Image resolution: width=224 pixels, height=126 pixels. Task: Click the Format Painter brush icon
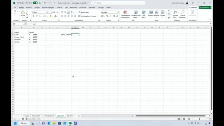pos(27,17)
